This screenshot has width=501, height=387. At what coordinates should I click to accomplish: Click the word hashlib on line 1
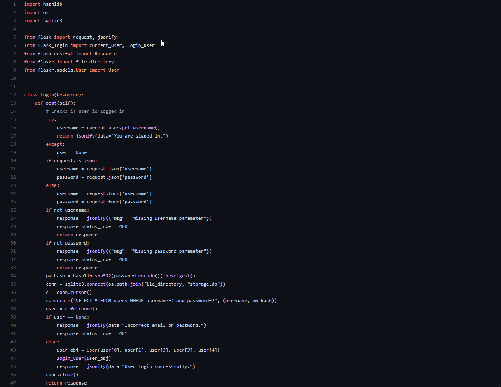tap(53, 4)
